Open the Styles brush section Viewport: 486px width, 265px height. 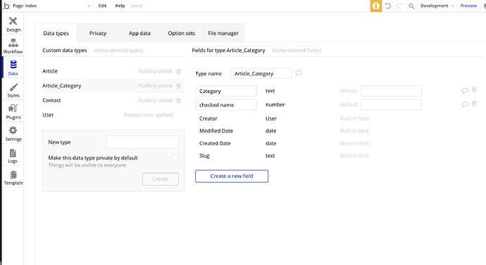(13, 90)
